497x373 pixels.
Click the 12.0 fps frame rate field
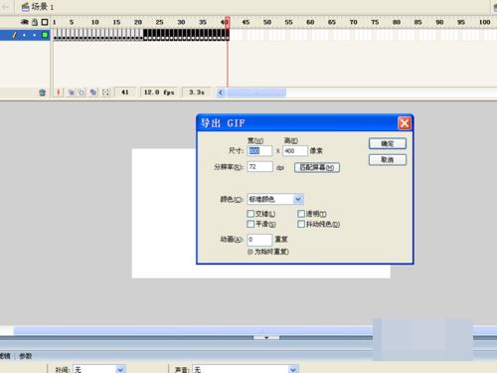(x=159, y=93)
